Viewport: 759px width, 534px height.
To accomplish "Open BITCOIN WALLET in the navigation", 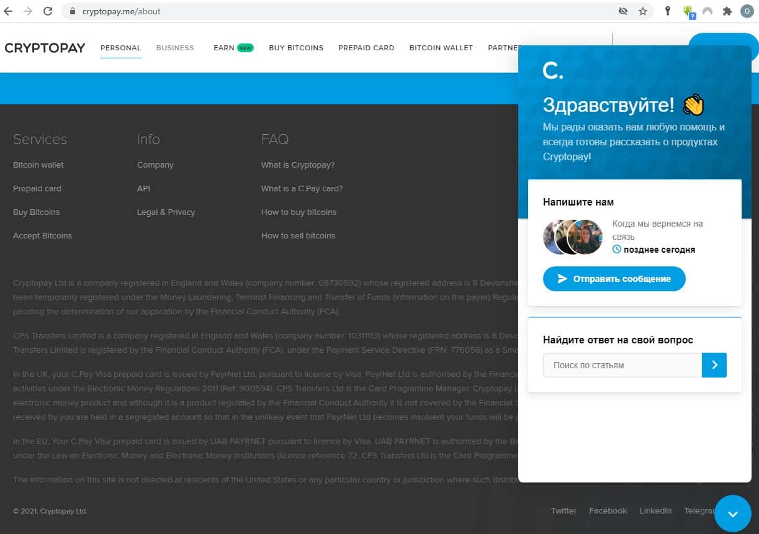I will 441,48.
